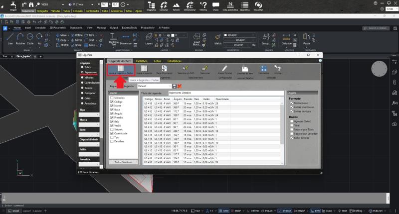This screenshot has height=214, width=399.
Task: Enable the Símbolos column checkbox
Action: (x=112, y=98)
